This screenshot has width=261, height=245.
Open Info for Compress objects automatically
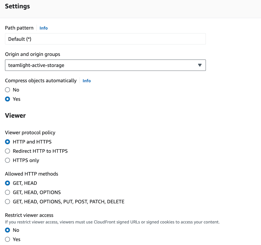pyautogui.click(x=87, y=81)
